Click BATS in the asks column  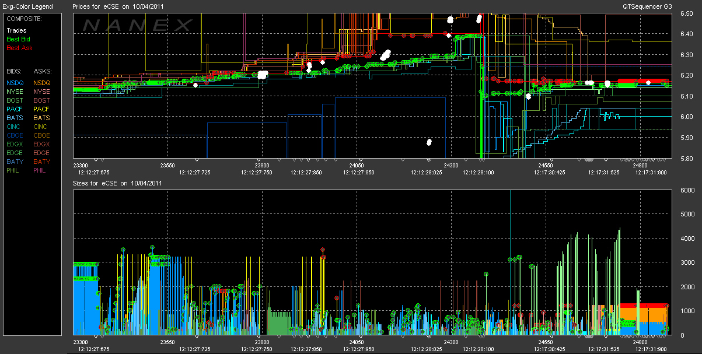pos(42,118)
